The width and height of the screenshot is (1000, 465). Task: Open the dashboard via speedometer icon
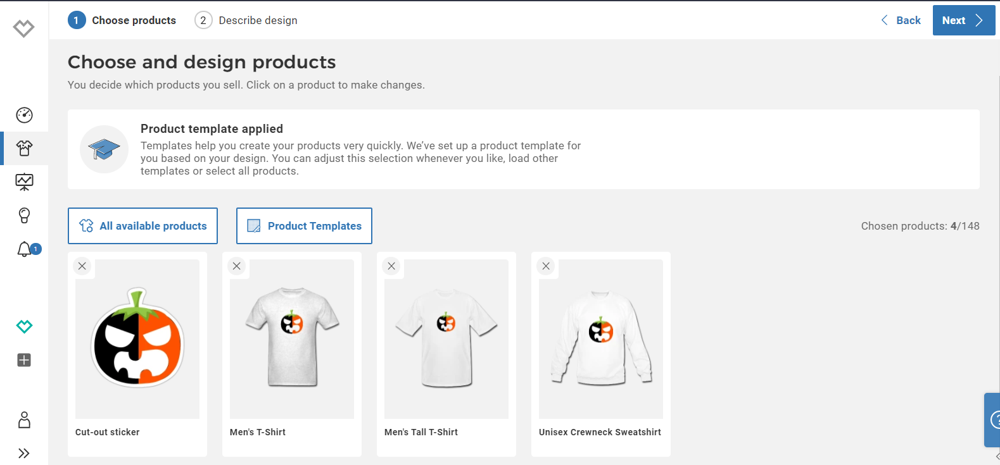24,115
